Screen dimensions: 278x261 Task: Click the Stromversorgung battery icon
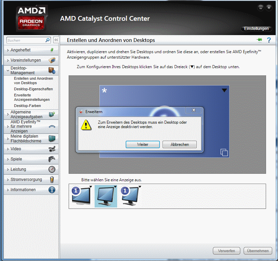pyautogui.click(x=52, y=180)
